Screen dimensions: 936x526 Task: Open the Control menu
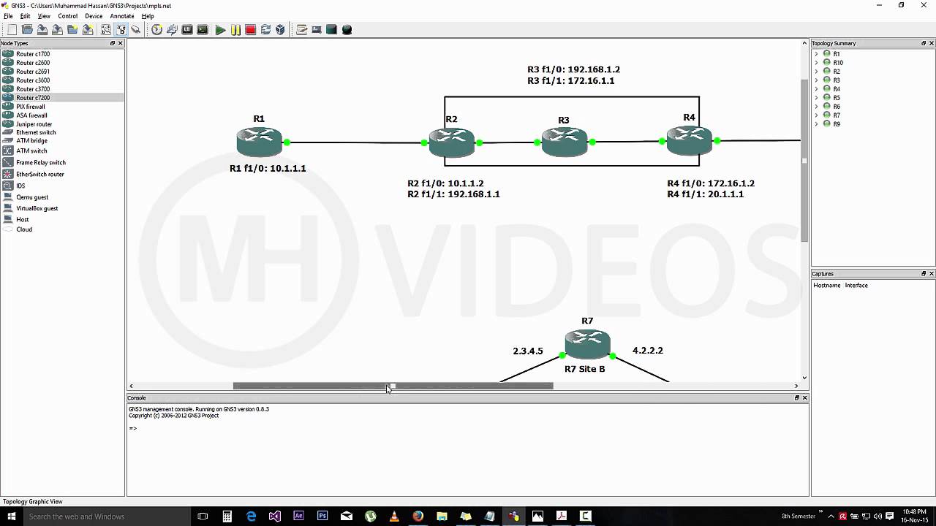click(67, 16)
